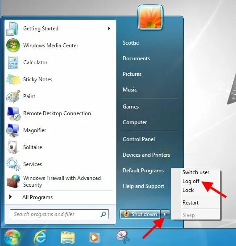The image size is (236, 246).
Task: Select the Remote Desktop Connection text label
Action: 57,113
